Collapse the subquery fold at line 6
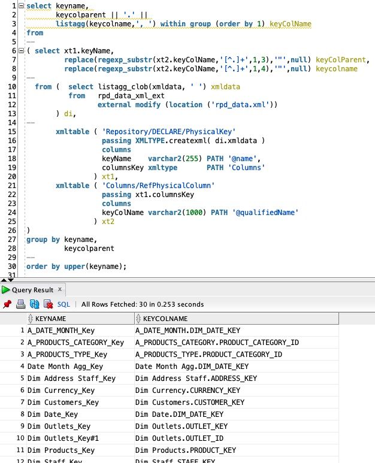Image resolution: width=375 pixels, height=463 pixels. pyautogui.click(x=21, y=50)
